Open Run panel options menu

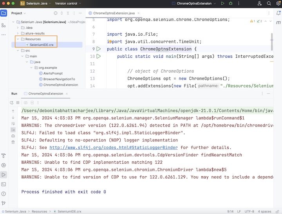(x=262, y=93)
